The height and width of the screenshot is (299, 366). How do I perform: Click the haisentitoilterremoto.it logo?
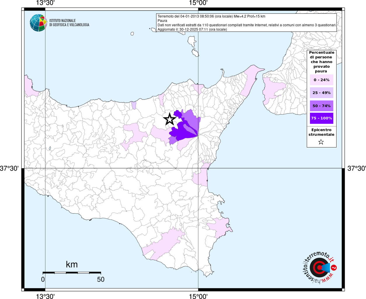[x=319, y=267]
